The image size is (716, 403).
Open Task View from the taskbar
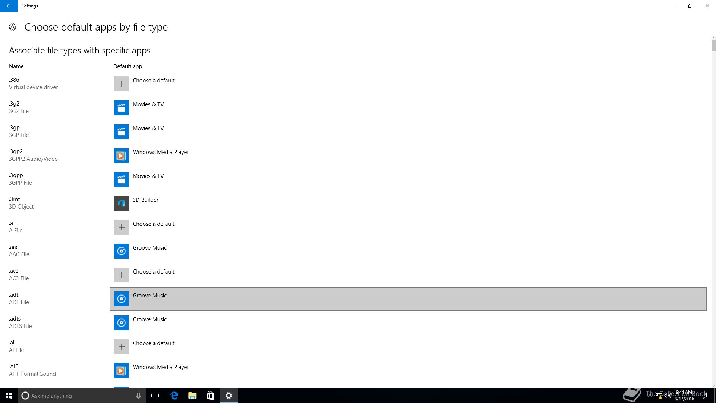(155, 396)
